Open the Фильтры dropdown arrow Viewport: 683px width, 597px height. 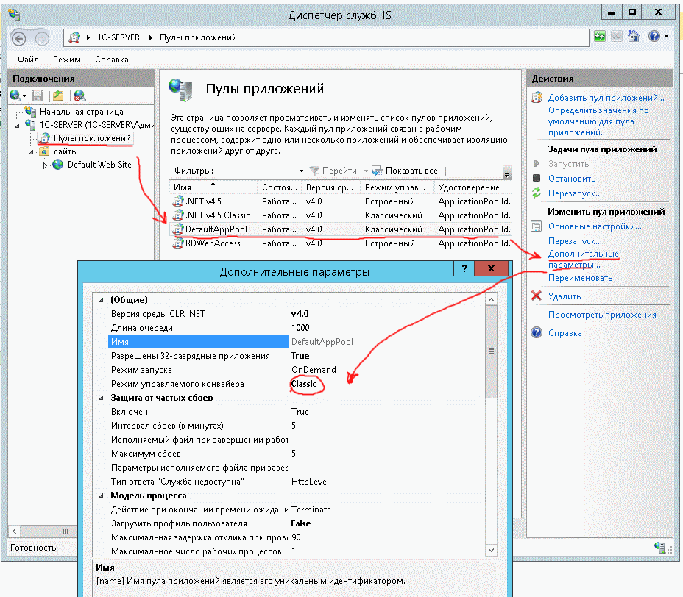click(x=301, y=171)
